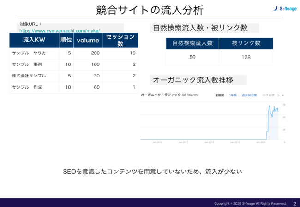Open the エクスポート dropdown
Image resolution: width=300 pixels, height=207 pixels.
tap(273, 95)
